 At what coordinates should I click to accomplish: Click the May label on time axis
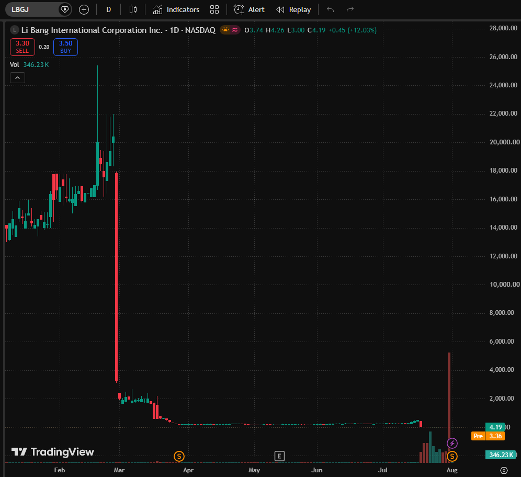click(x=254, y=470)
